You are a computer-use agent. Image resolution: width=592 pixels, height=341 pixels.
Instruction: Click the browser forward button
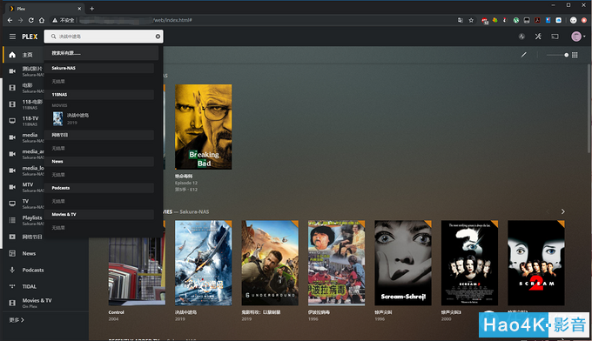pos(20,20)
